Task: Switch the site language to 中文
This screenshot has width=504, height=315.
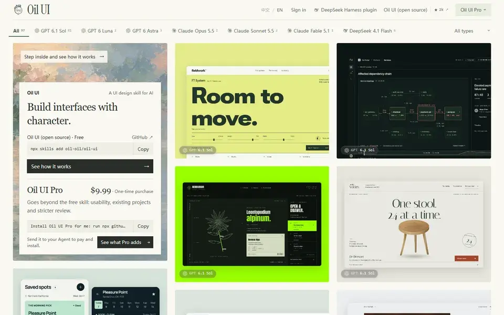Action: 265,10
